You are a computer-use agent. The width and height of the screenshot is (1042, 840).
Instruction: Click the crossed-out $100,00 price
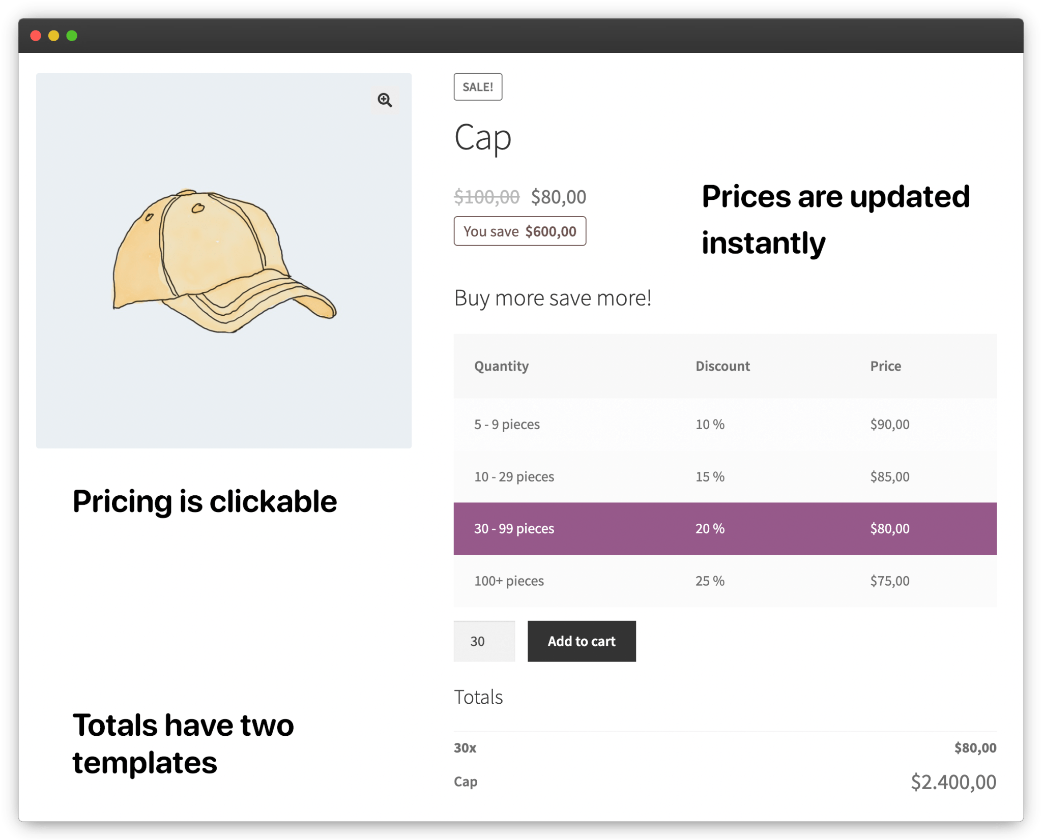(486, 195)
